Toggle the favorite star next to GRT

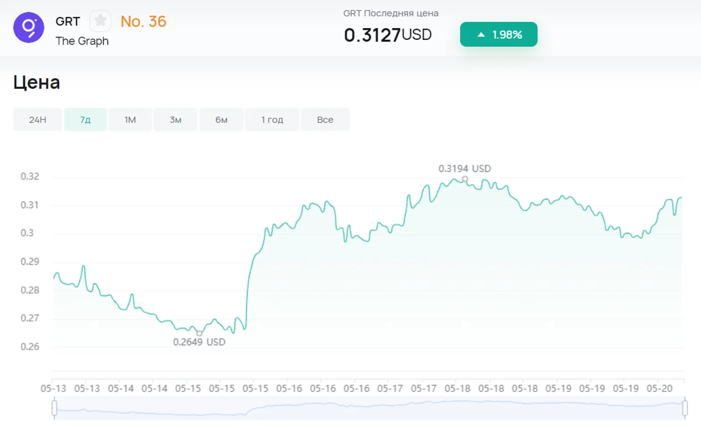[100, 21]
